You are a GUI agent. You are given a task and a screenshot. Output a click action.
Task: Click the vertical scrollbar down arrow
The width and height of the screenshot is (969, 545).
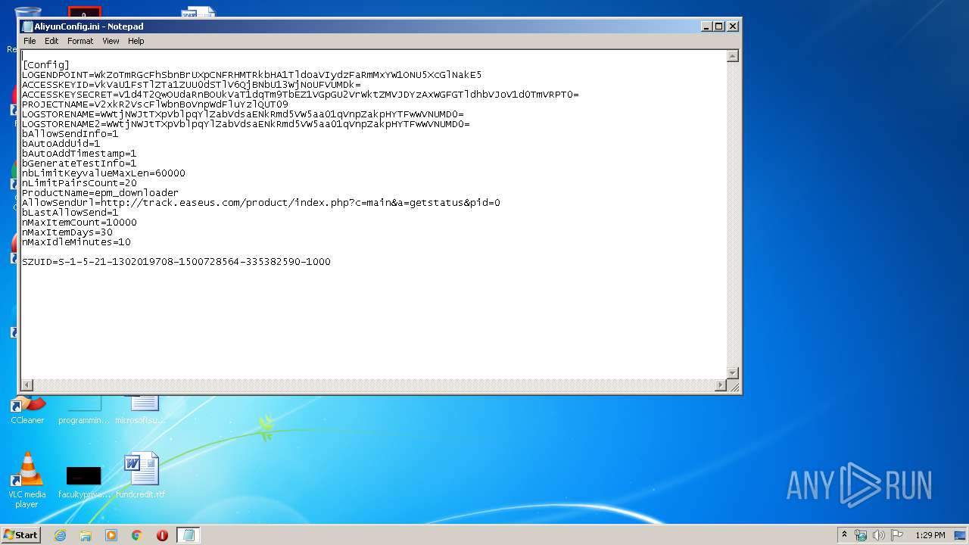pos(732,373)
